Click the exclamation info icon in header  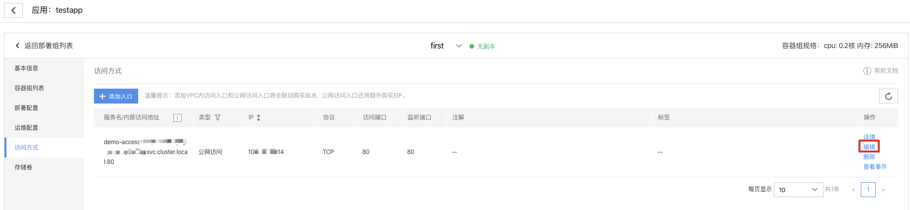click(x=177, y=118)
